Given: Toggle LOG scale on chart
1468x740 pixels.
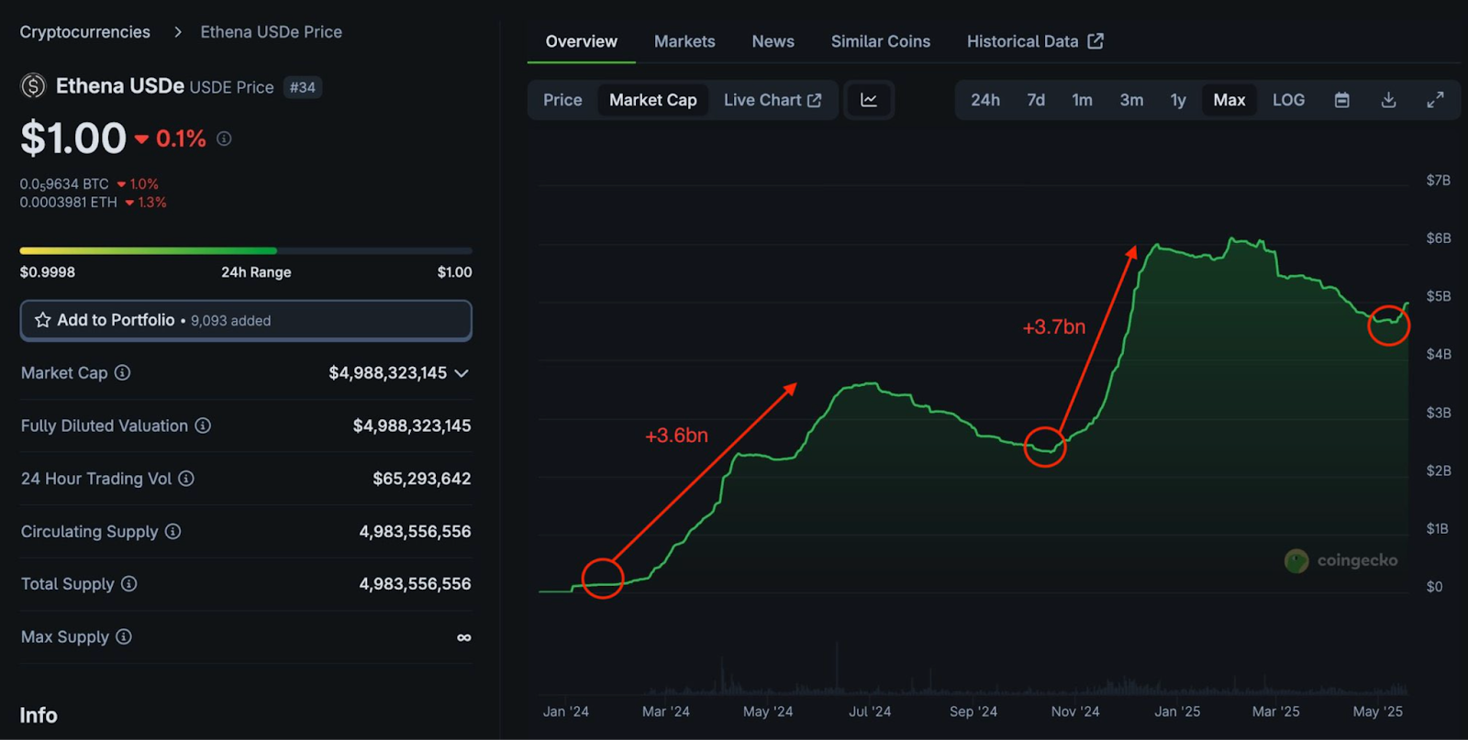Looking at the screenshot, I should (x=1288, y=100).
